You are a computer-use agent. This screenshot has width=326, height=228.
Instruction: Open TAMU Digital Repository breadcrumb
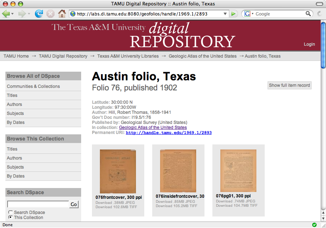(63, 56)
